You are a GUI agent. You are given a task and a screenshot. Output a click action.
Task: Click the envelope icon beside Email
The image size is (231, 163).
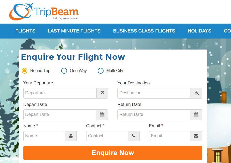pos(196,136)
